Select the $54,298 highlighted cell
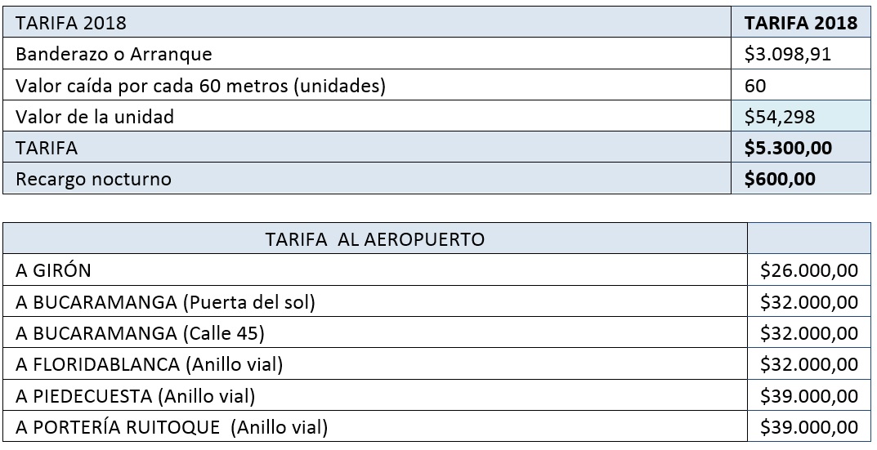 click(x=801, y=116)
